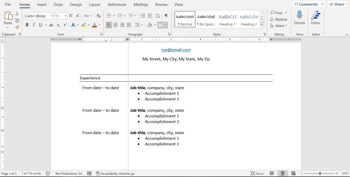Viewport: 350px width, 177px height.
Task: Sort paragraphs A to Z
Action: (x=158, y=16)
